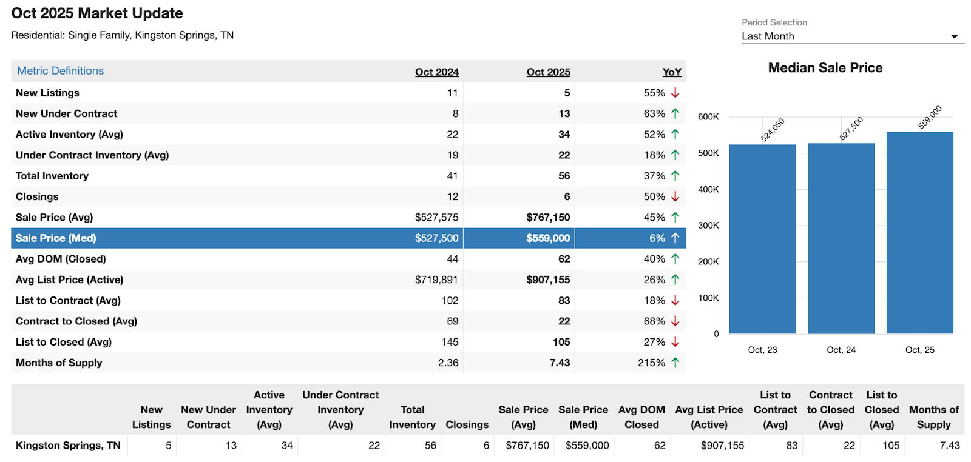Click the red down arrow for New Listings

pos(675,93)
